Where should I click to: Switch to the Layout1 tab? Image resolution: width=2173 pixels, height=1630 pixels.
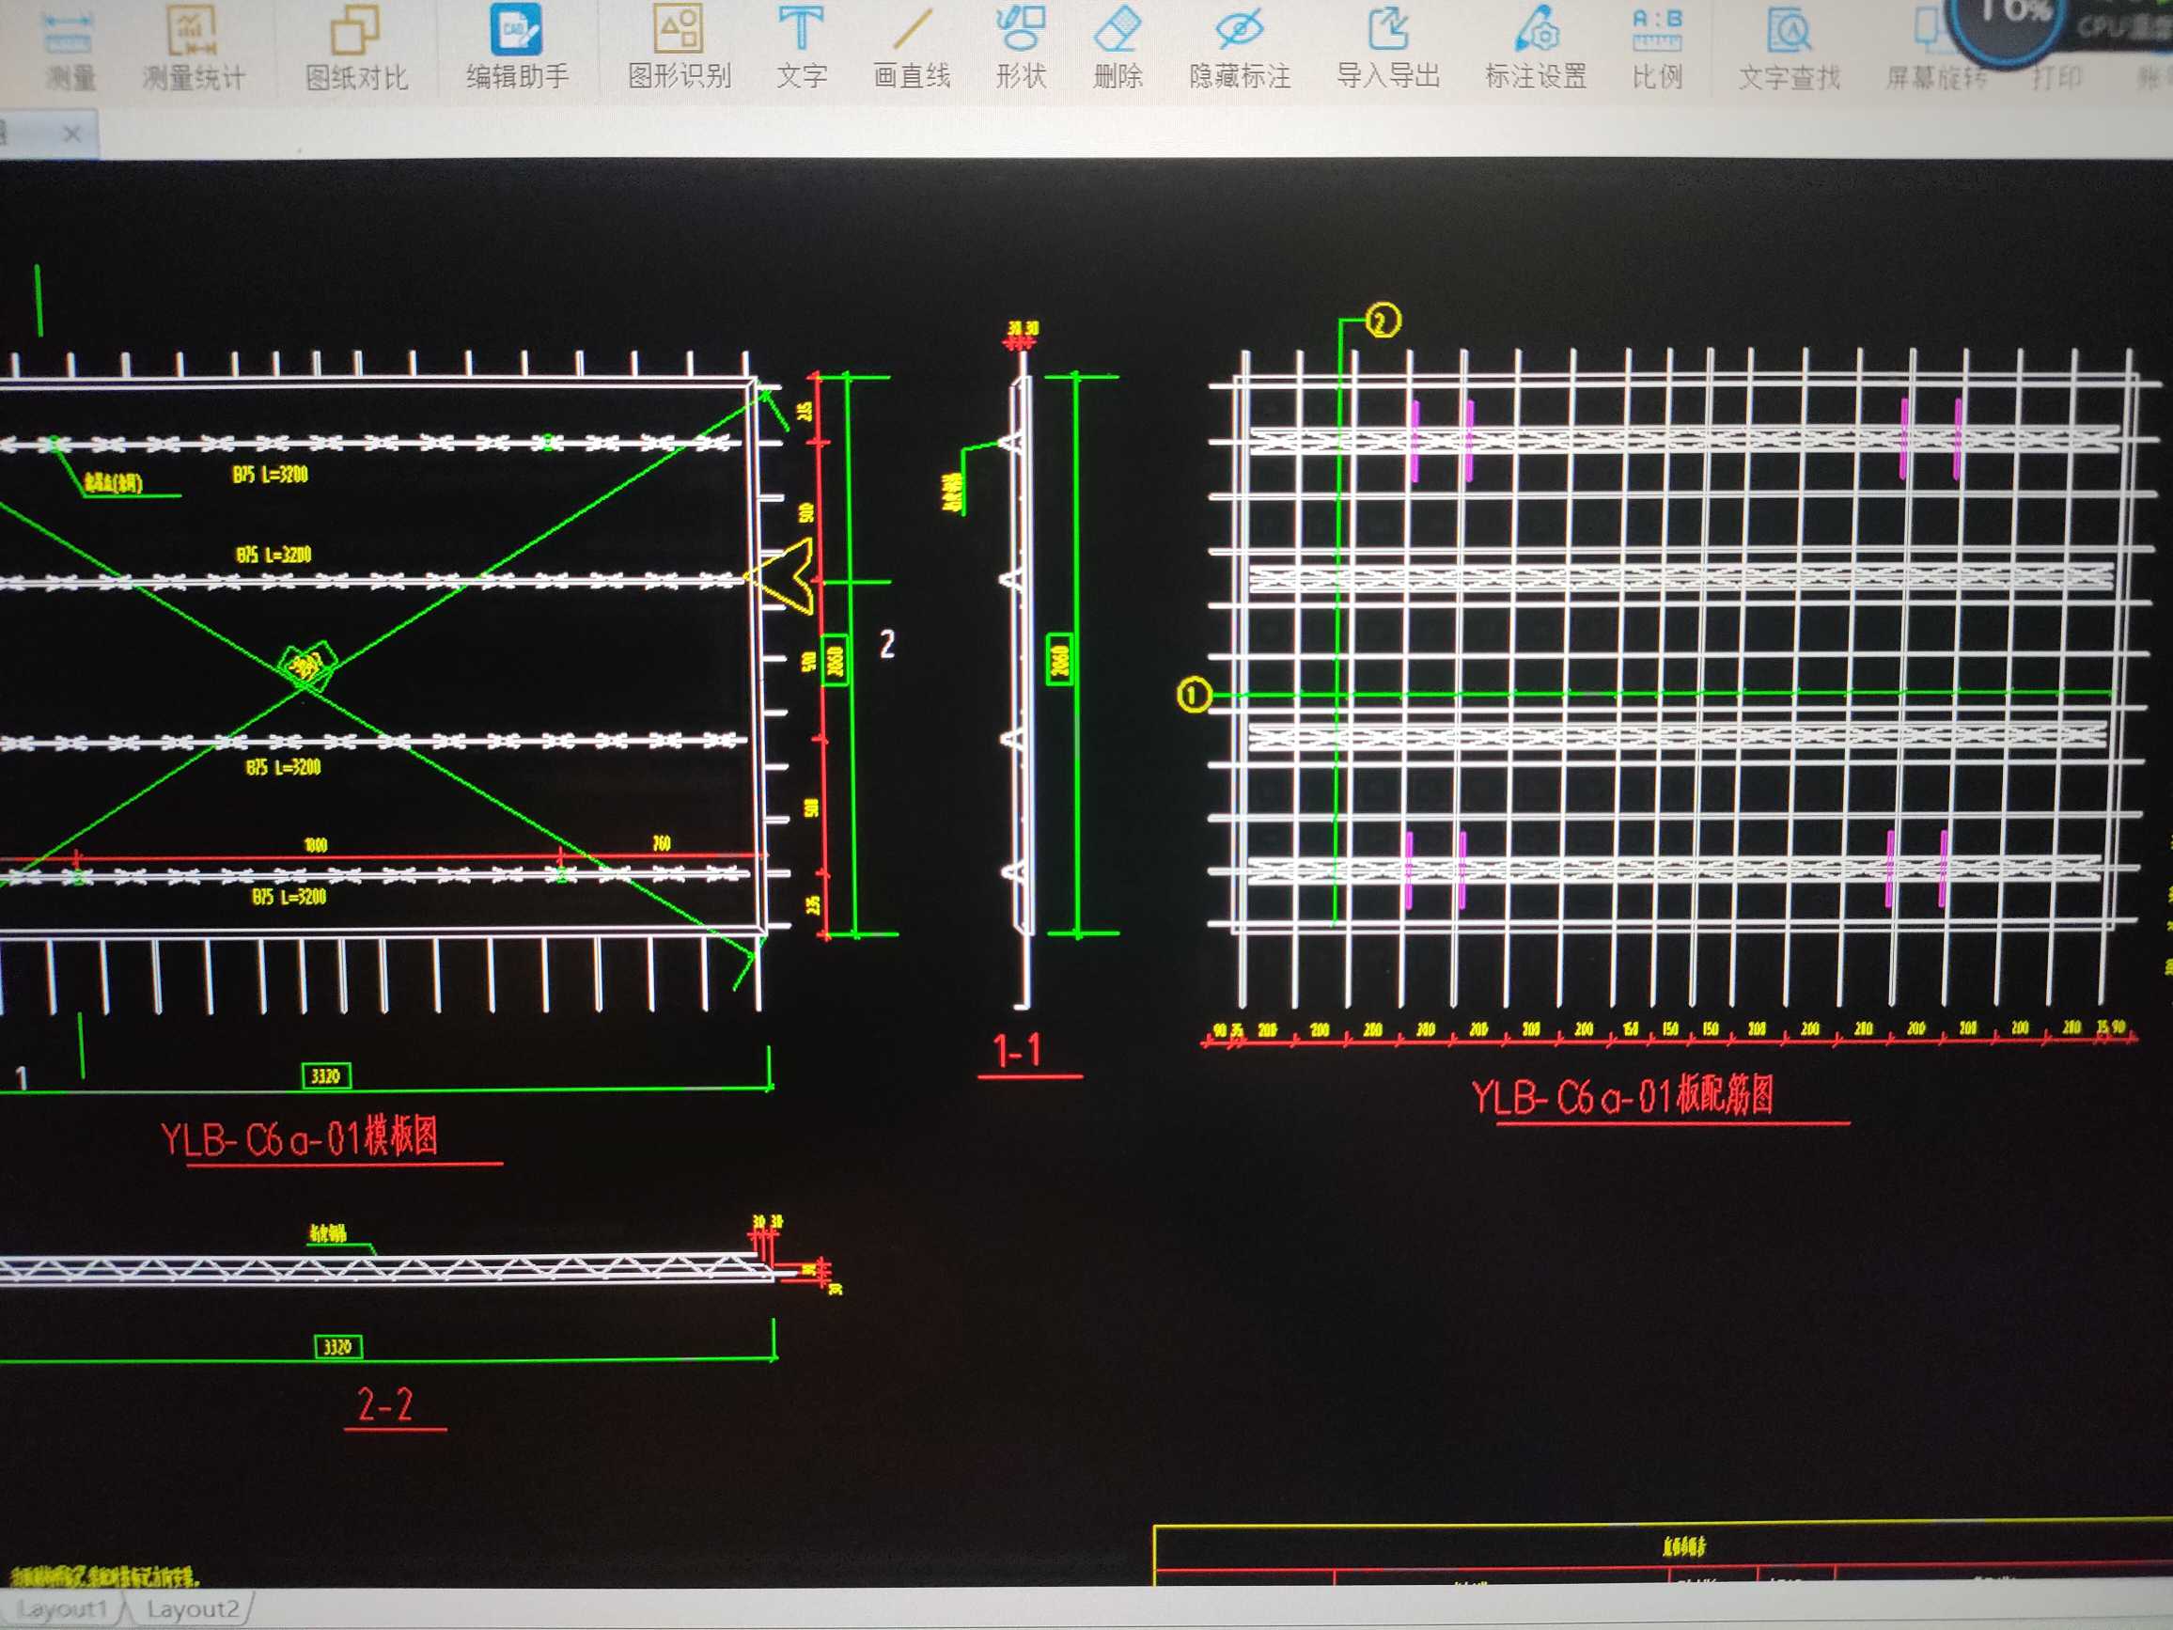[61, 1608]
